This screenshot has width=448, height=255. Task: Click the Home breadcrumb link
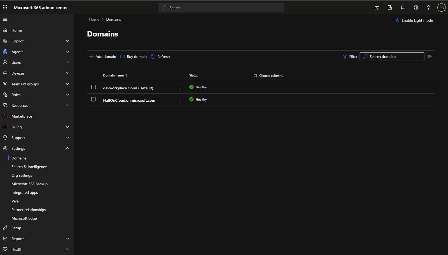94,19
